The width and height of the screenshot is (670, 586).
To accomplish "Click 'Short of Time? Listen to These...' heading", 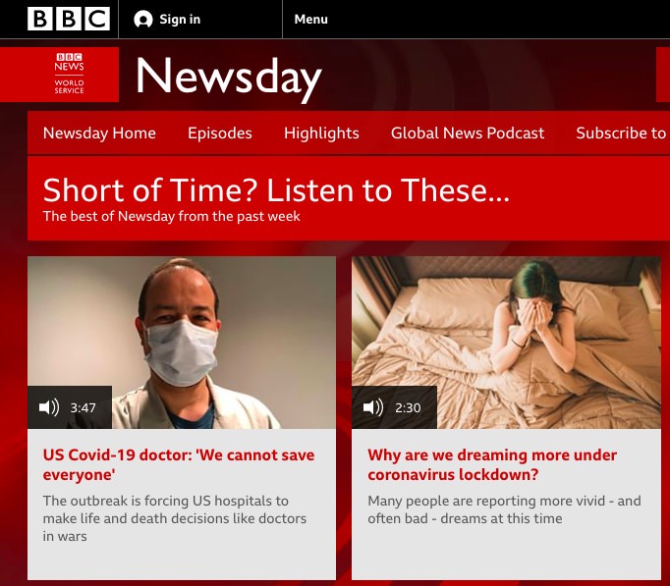I will coord(276,189).
